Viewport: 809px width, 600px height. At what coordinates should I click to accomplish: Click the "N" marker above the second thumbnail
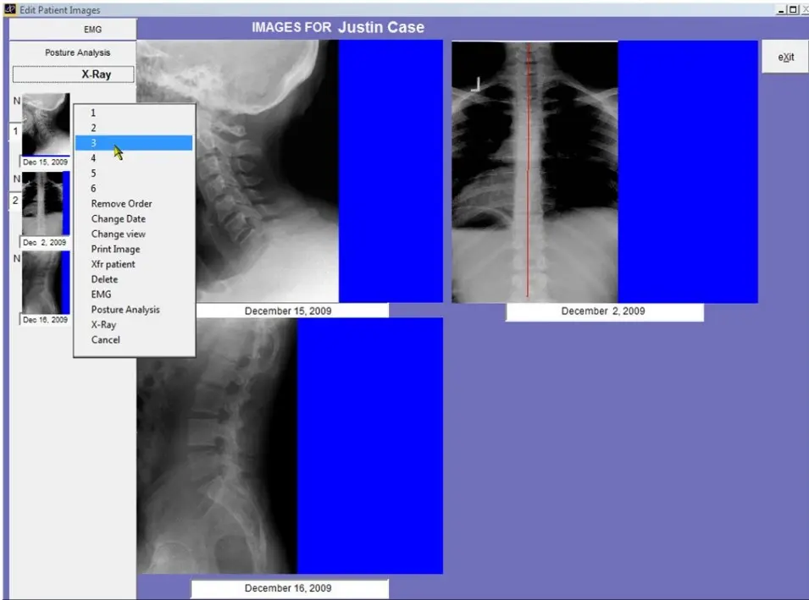[15, 179]
